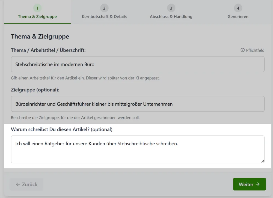Image resolution: width=273 pixels, height=198 pixels.
Task: Switch to Kernbotschaft & Details step
Action: (104, 12)
